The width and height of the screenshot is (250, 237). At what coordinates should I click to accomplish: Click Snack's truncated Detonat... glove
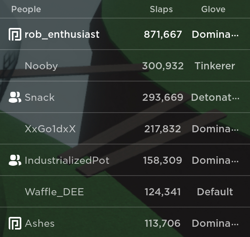click(215, 97)
